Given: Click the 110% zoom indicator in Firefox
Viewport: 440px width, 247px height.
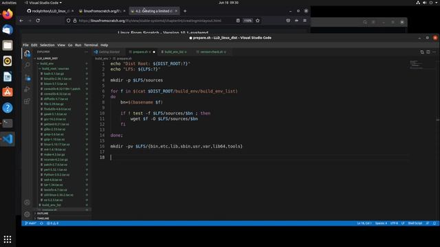Looking at the screenshot, I should click(x=247, y=21).
